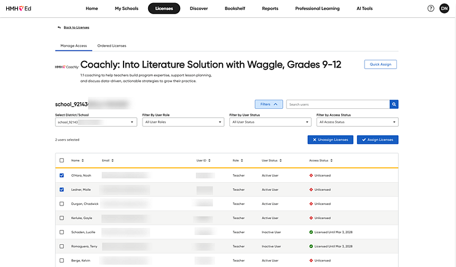The width and height of the screenshot is (456, 267).
Task: Click the unlicensed red icon for O'Hara, Noah
Action: point(311,175)
